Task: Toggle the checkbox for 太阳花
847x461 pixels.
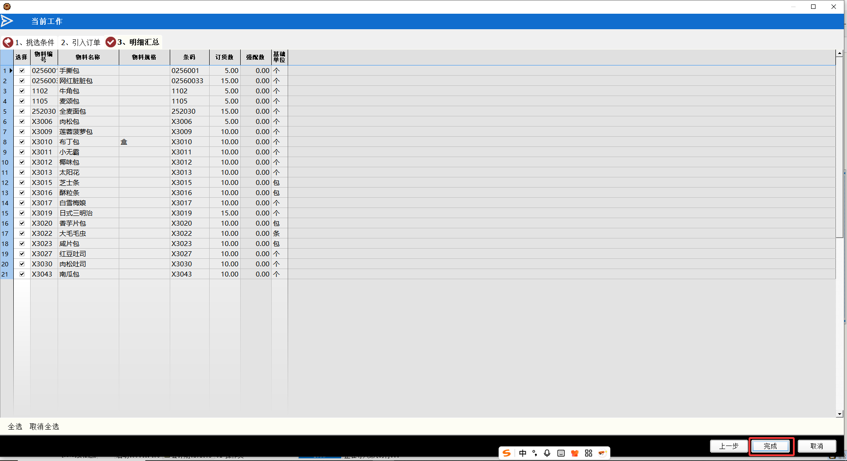Action: 22,172
